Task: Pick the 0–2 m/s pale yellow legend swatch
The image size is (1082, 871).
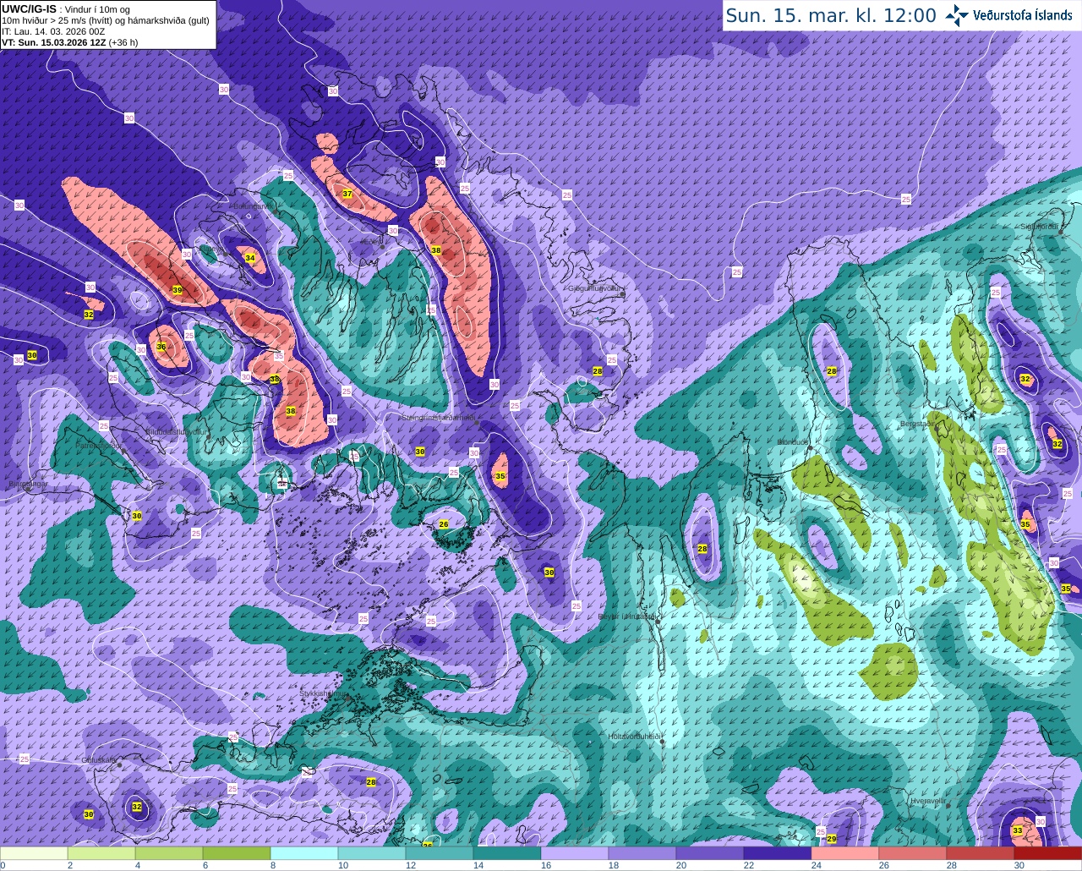Action: [34, 854]
